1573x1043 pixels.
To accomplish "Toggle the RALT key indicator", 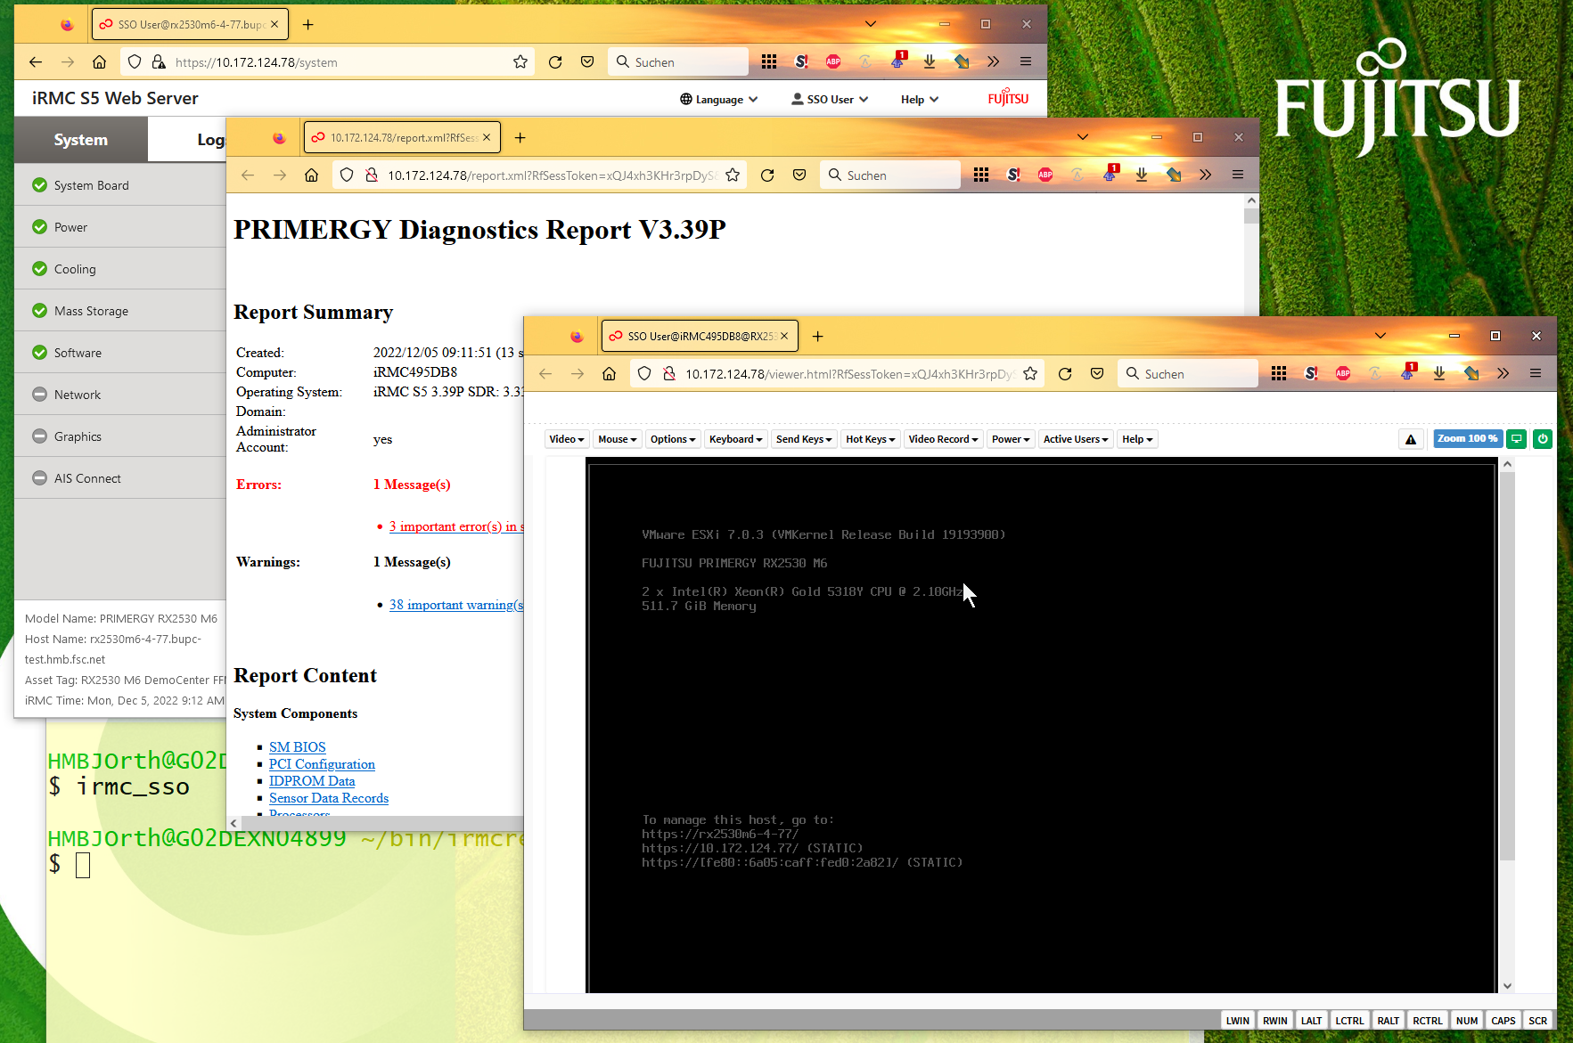I will tap(1389, 1021).
